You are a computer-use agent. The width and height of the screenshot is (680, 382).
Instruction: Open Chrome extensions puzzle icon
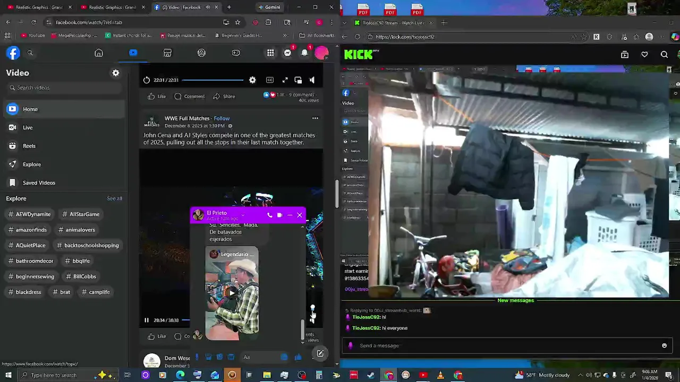tap(268, 22)
